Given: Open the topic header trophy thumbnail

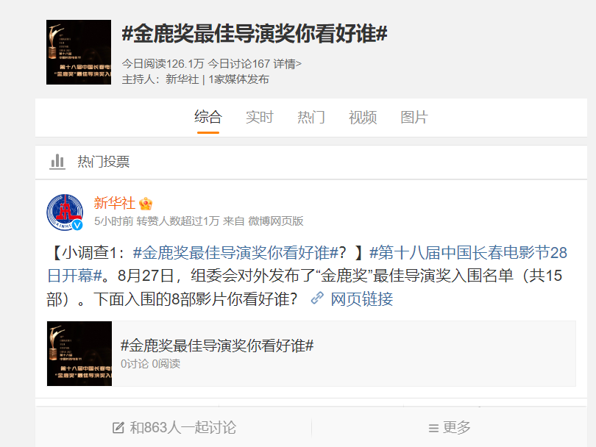Looking at the screenshot, I should coord(79,52).
